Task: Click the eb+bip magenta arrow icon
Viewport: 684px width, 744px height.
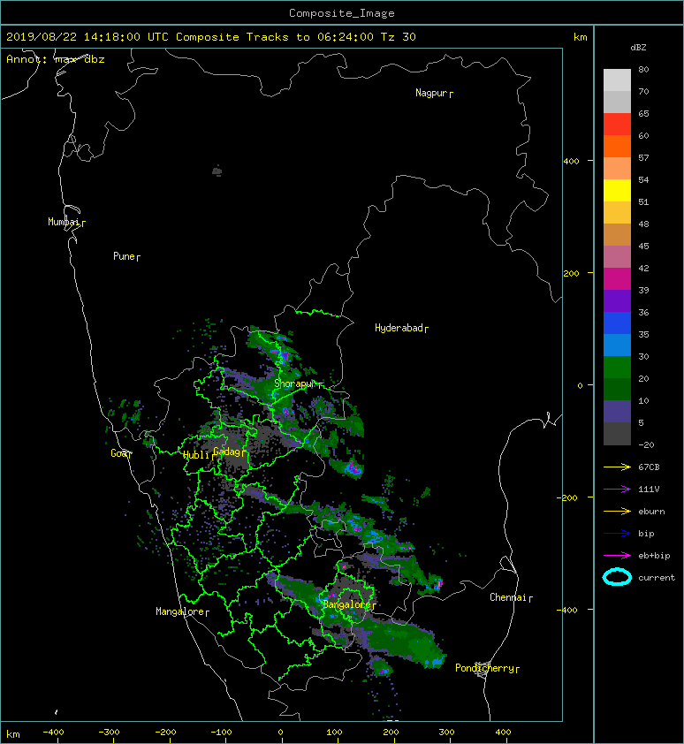Action: click(617, 555)
